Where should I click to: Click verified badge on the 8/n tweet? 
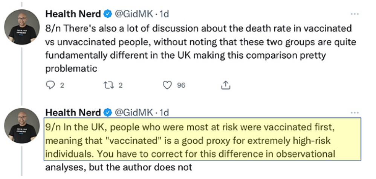(x=107, y=14)
